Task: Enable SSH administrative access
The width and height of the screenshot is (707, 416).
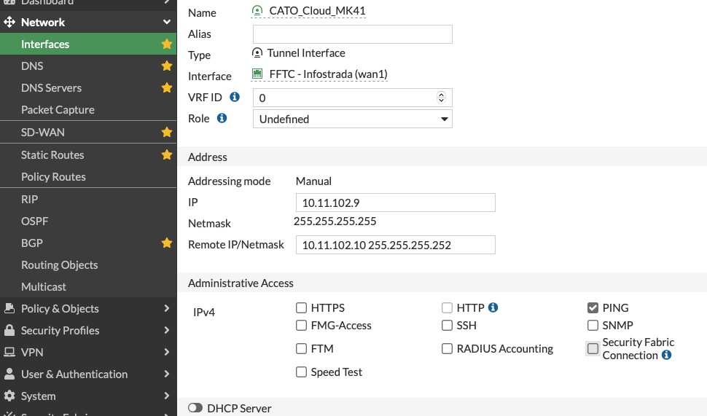Action: coord(447,326)
